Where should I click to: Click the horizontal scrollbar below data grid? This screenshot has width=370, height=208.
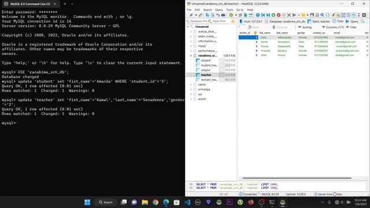(x=297, y=178)
